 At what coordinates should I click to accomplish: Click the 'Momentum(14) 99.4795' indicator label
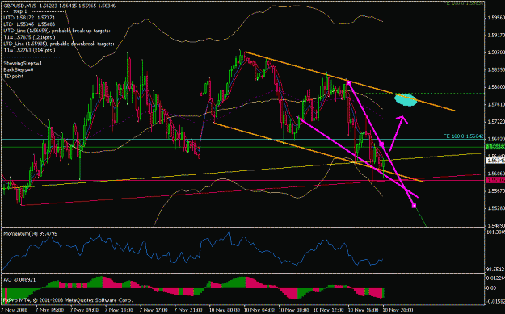[30, 234]
